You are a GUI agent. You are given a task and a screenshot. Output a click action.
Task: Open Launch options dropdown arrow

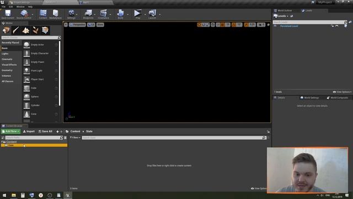(x=160, y=15)
